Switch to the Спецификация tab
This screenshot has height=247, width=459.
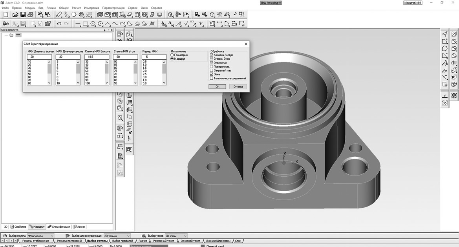coord(59,227)
